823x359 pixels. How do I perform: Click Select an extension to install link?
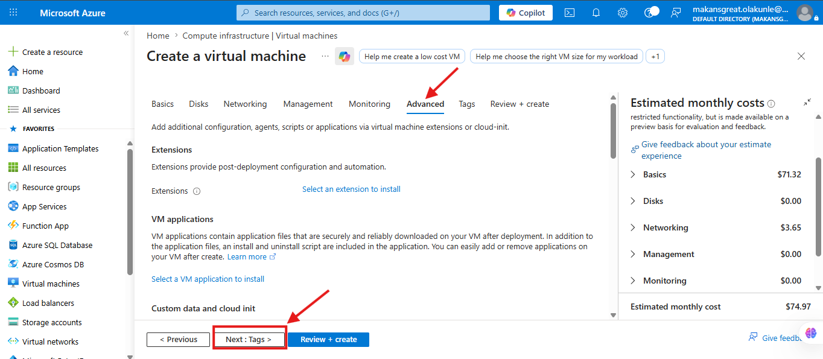tap(351, 189)
